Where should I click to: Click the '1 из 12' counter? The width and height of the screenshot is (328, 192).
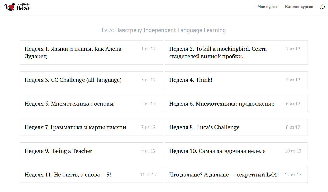pyautogui.click(x=148, y=49)
